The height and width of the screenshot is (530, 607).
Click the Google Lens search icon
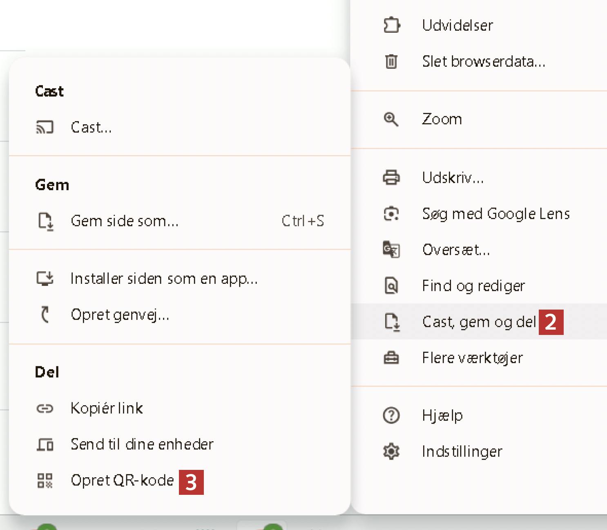(391, 213)
